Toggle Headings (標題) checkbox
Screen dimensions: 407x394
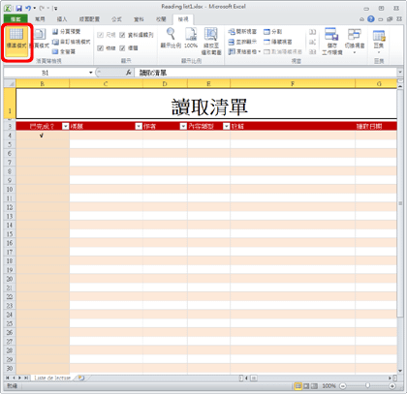pos(122,48)
